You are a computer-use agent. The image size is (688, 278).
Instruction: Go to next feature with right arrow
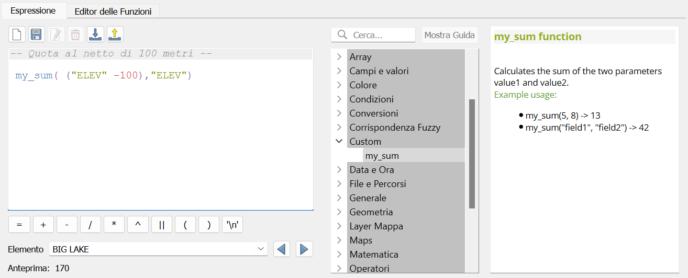pos(304,249)
